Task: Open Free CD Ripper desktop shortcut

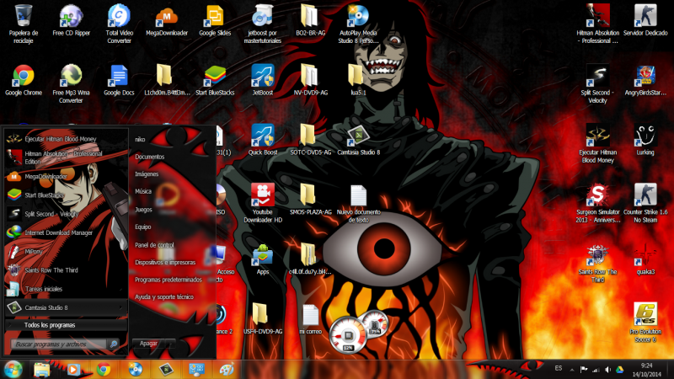Action: 72,17
